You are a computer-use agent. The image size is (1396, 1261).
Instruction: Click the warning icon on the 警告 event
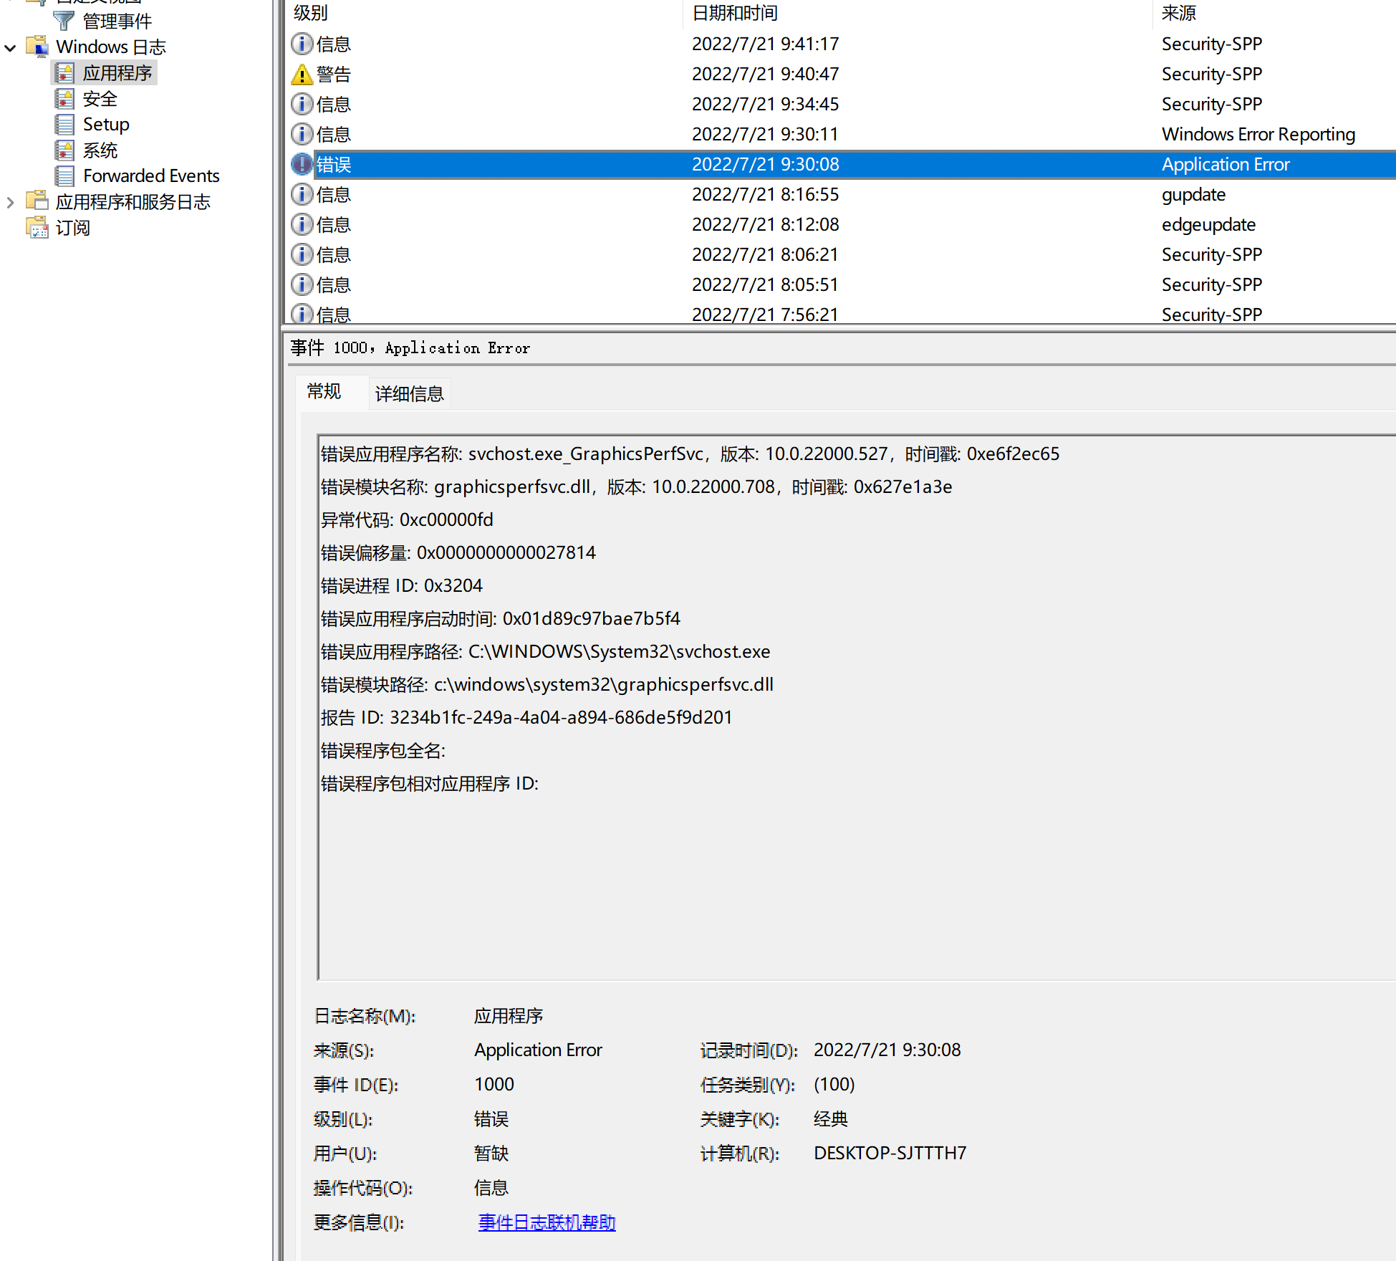(x=301, y=74)
